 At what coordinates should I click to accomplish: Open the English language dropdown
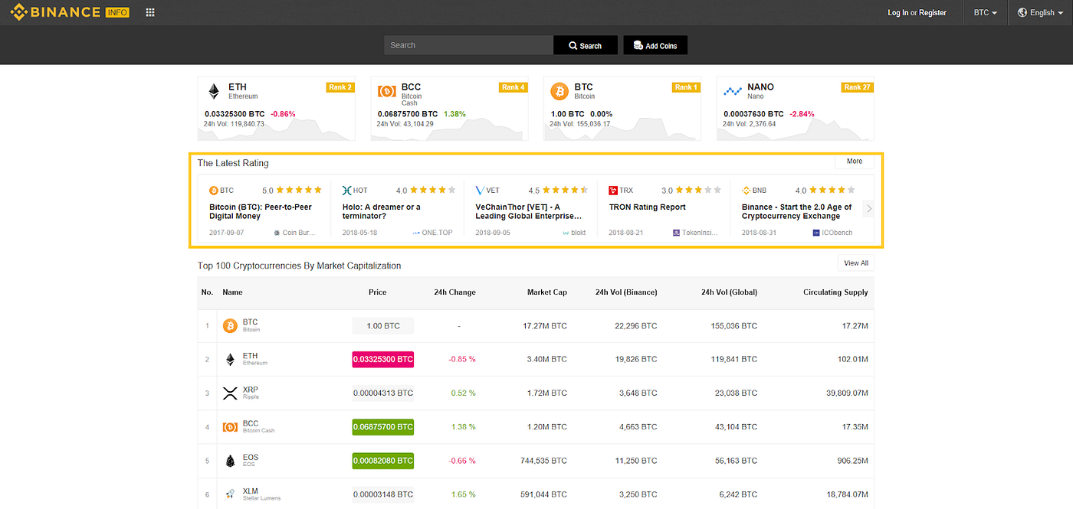click(1039, 12)
